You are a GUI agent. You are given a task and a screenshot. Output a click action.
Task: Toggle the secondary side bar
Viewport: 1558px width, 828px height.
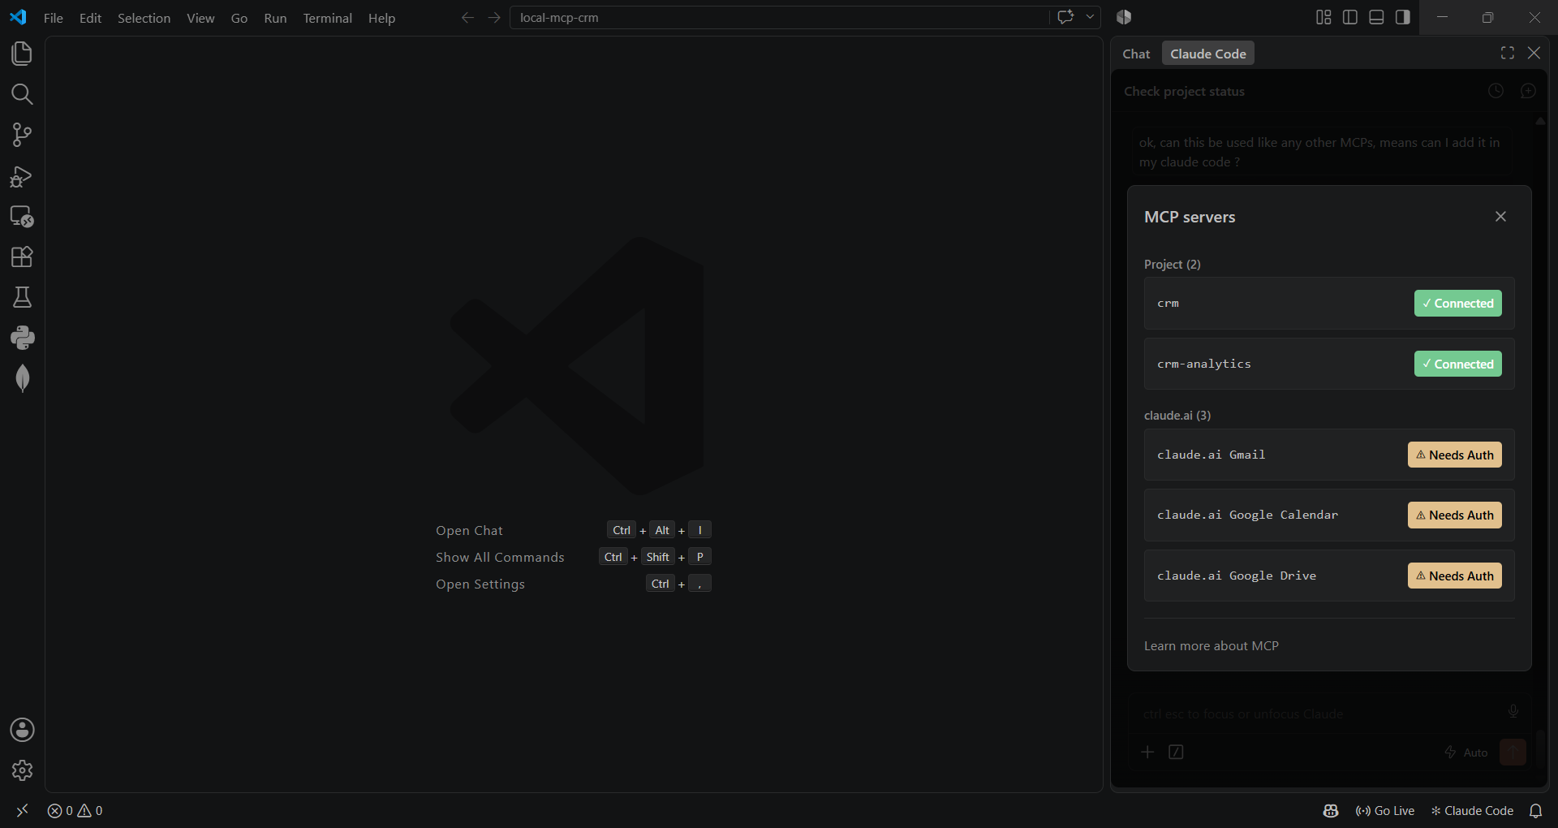point(1403,17)
